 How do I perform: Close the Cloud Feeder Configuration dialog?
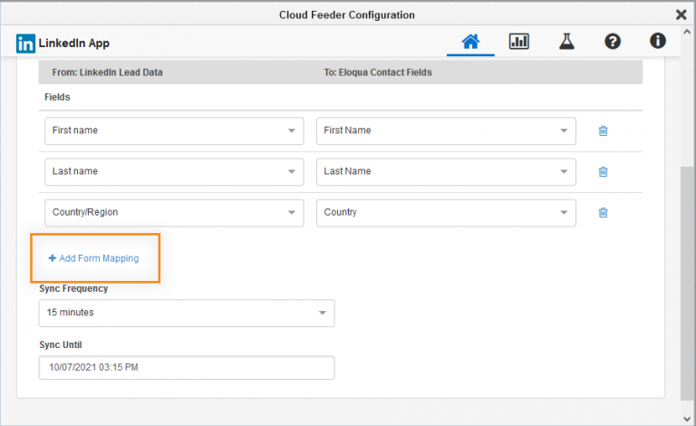point(681,15)
